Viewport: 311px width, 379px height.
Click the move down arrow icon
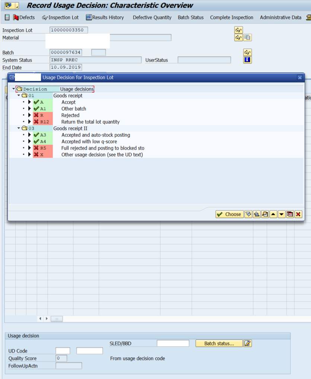pos(282,214)
